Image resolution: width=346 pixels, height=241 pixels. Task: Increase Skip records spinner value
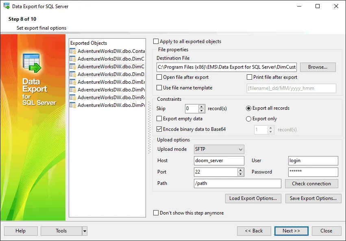click(x=202, y=106)
